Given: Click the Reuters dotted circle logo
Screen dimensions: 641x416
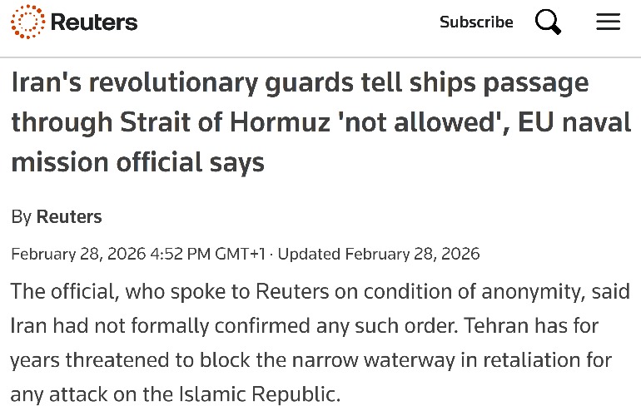Looking at the screenshot, I should [25, 22].
